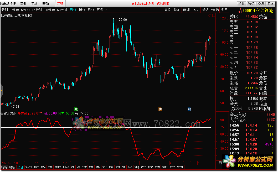This screenshot has width=278, height=172.
Task: Add stock via +自选 button
Action: point(215,10)
